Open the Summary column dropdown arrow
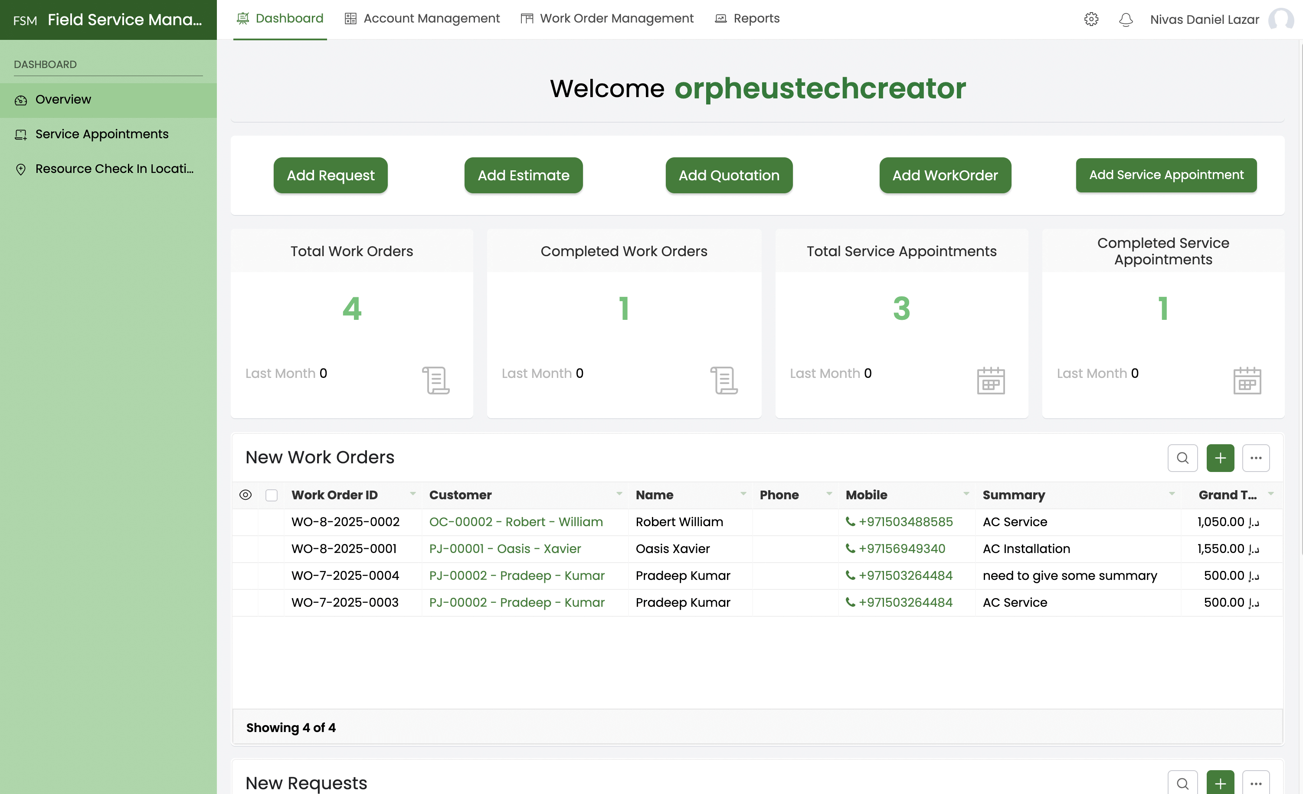The image size is (1303, 794). [1171, 494]
